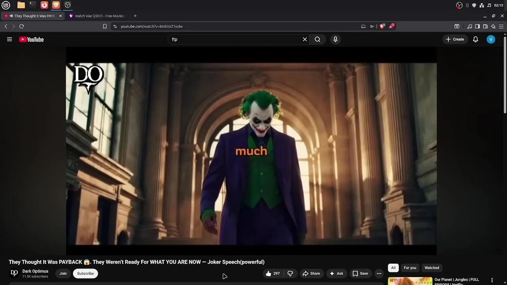
Task: Open the file manager folder icon in panel
Action: point(21,5)
